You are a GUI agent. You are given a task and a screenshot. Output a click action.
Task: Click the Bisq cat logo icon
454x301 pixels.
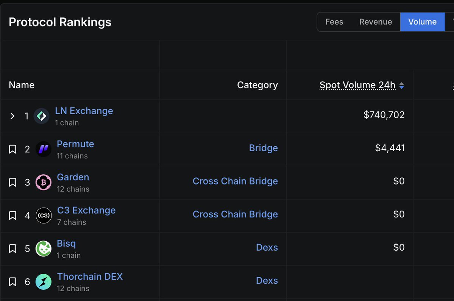pyautogui.click(x=44, y=249)
